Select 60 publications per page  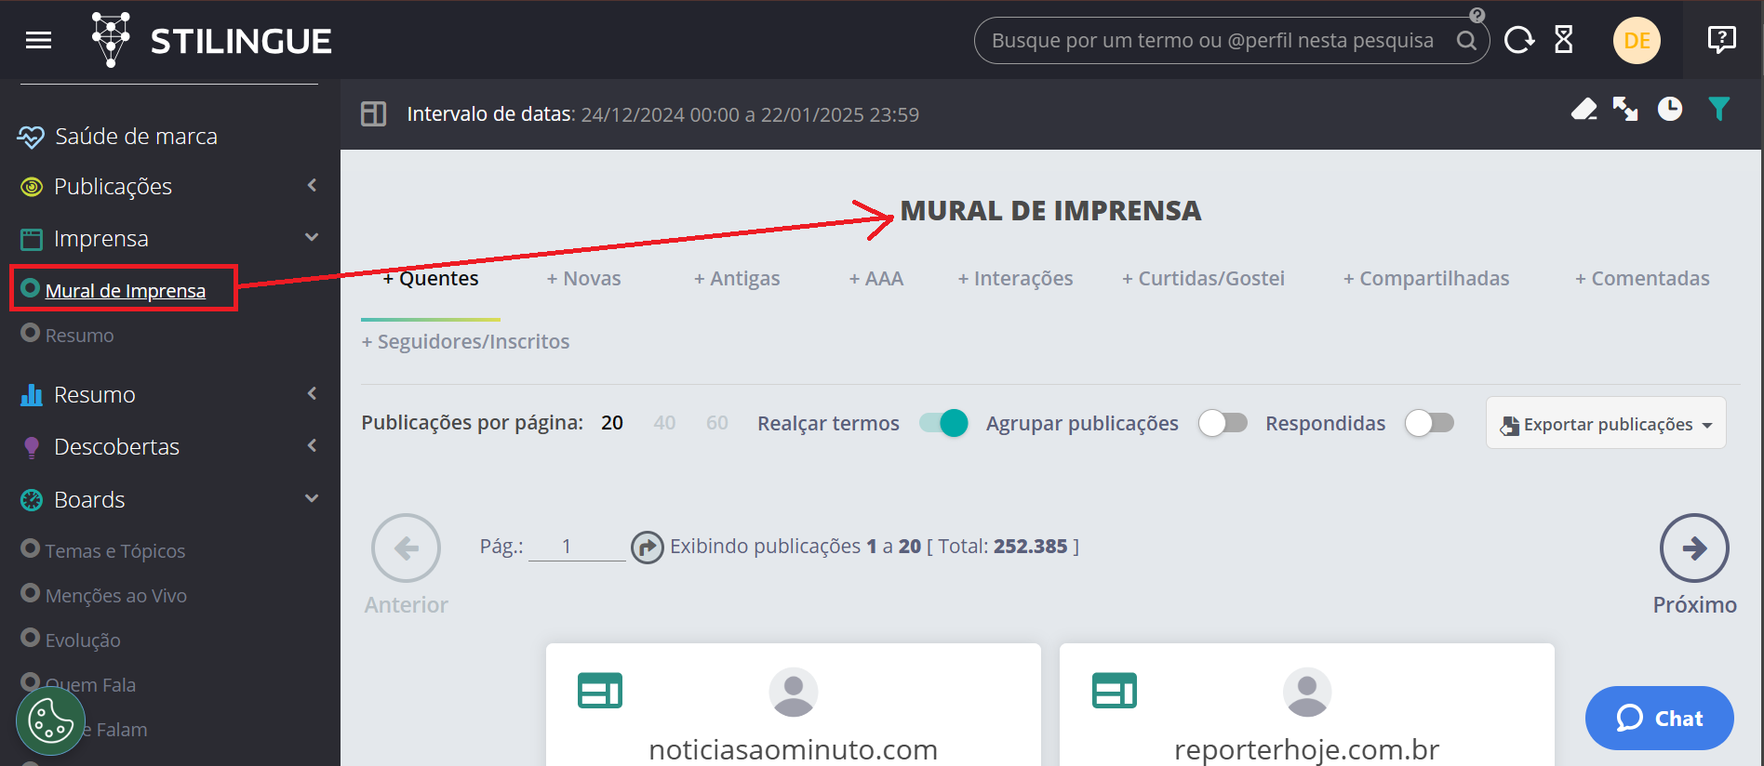tap(717, 423)
